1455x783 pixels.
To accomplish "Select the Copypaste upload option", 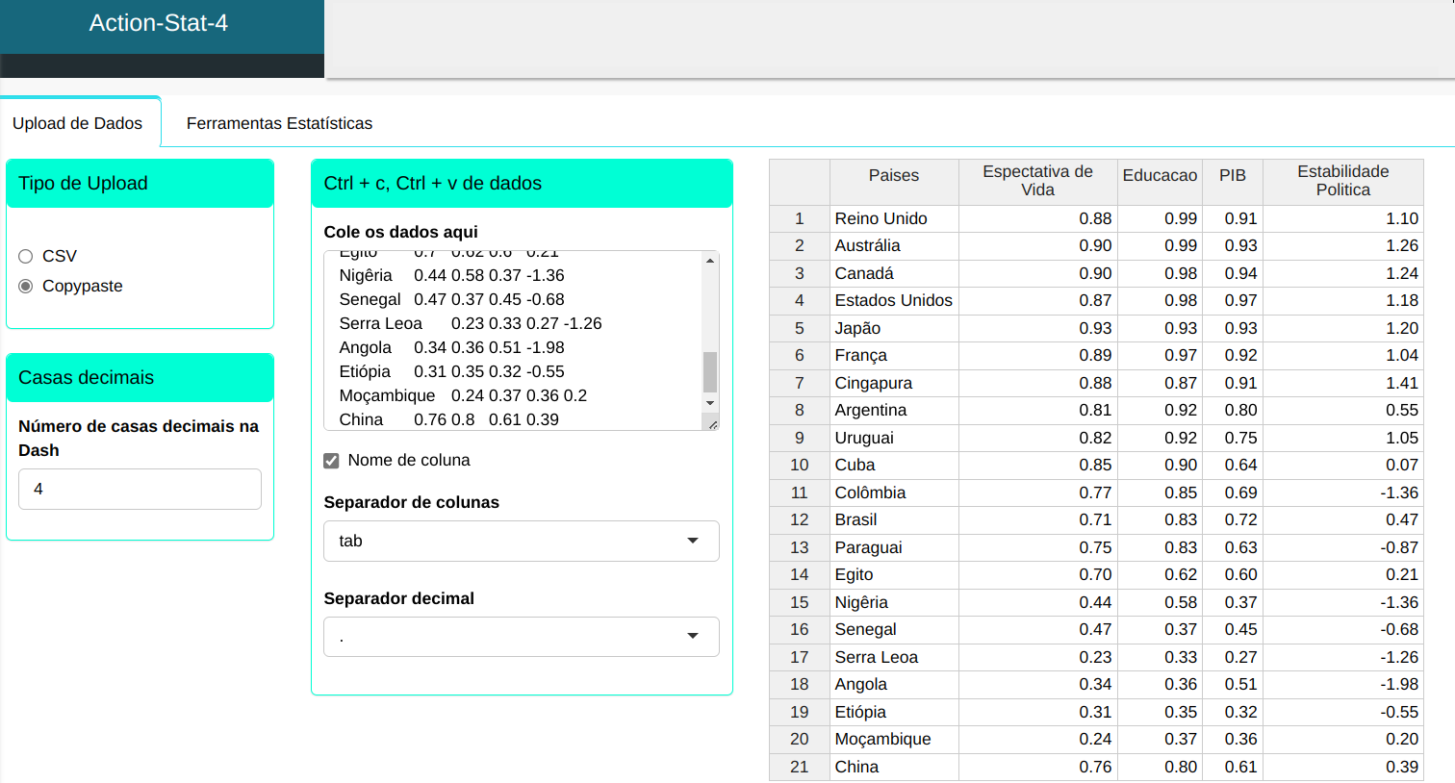I will click(x=26, y=286).
